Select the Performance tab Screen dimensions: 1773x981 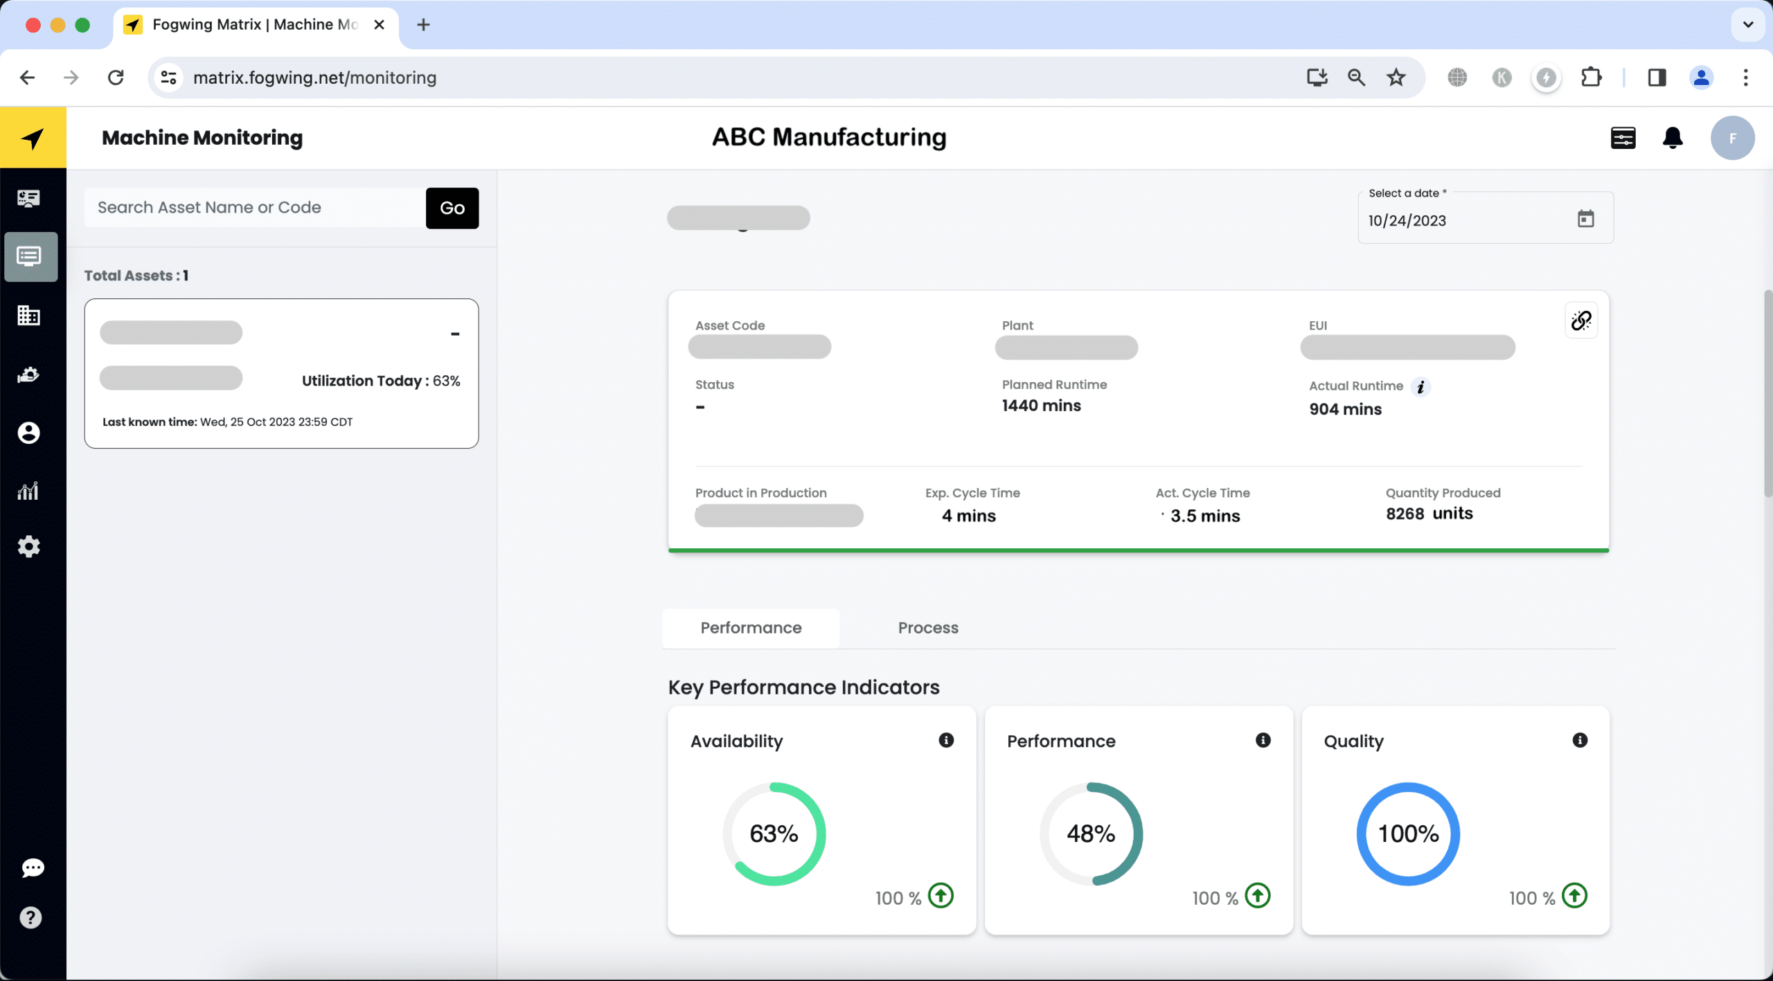pos(751,628)
